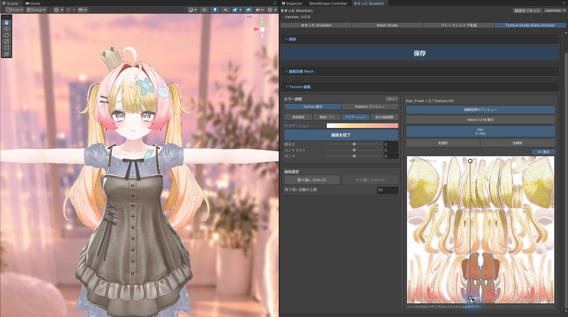Click the Gizmos sphere icon

pos(270,10)
